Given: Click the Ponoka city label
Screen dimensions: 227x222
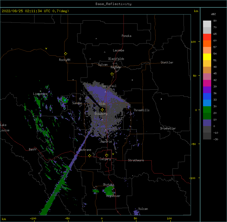Looking at the screenshot, I should [126, 36].
